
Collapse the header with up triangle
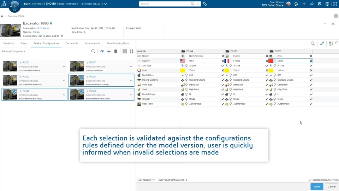(333, 23)
